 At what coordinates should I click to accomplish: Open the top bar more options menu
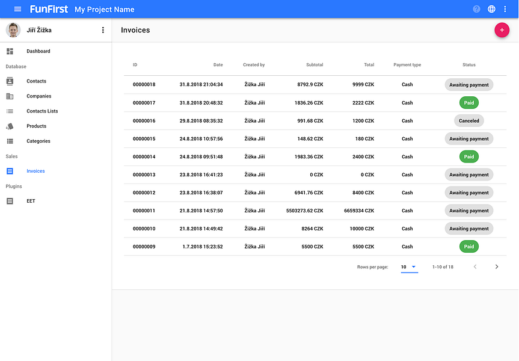coord(505,9)
